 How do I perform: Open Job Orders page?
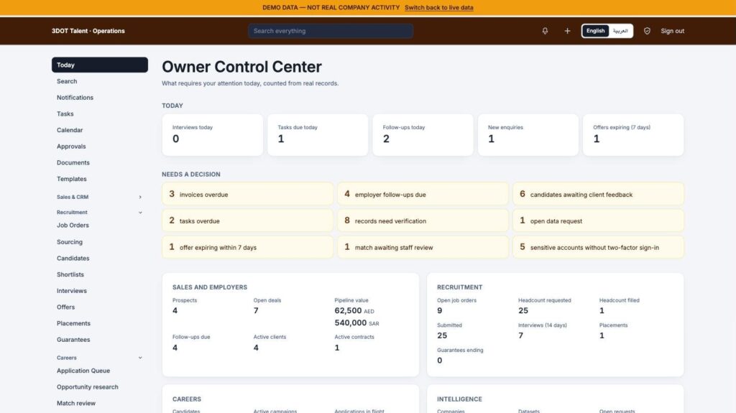[99, 226]
